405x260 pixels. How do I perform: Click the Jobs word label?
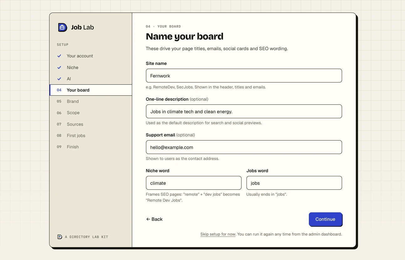click(257, 171)
